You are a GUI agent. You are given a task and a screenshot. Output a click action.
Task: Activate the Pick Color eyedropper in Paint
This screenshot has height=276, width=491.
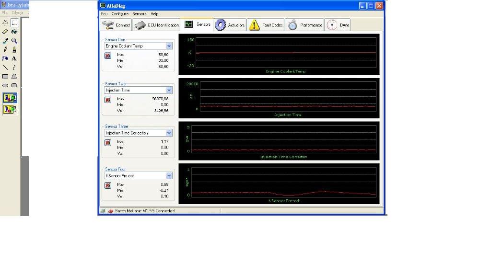point(5,41)
